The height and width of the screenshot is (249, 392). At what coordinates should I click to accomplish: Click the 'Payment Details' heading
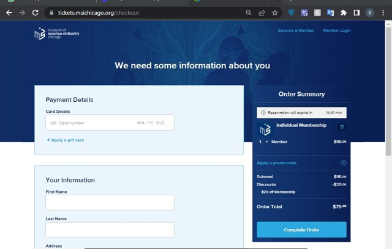pyautogui.click(x=69, y=100)
